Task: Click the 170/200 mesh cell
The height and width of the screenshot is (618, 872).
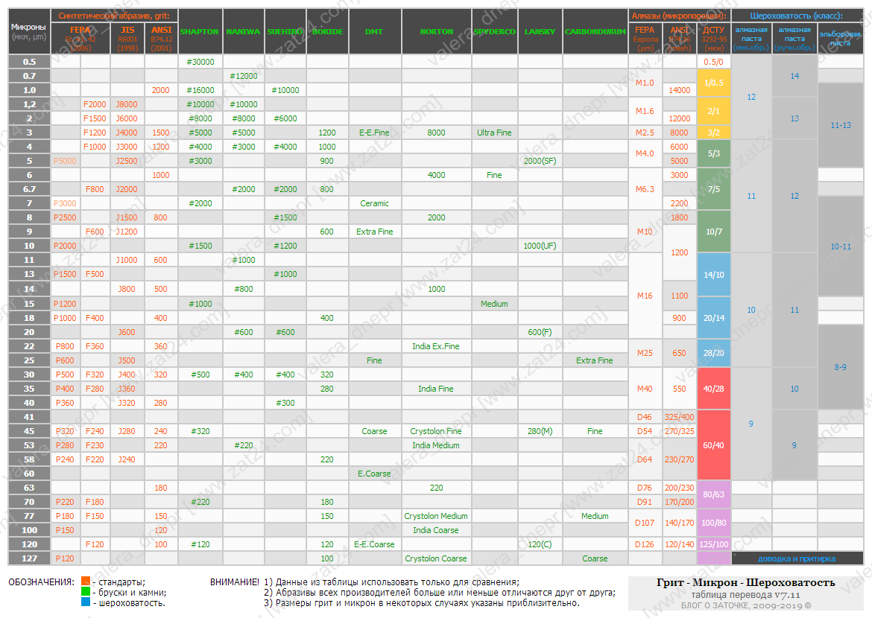Action: (680, 502)
